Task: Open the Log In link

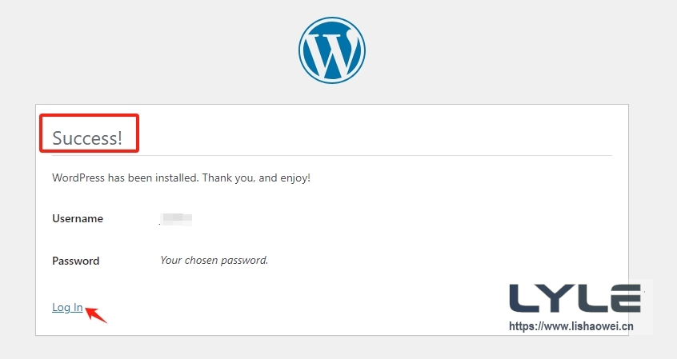Action: [x=67, y=307]
